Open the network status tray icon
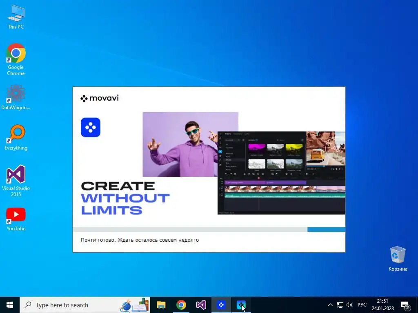This screenshot has width=418, height=313. (340, 305)
